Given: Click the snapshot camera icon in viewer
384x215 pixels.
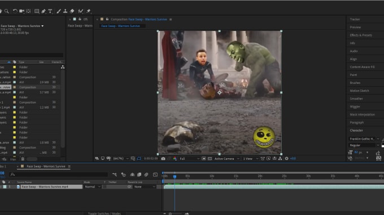Looking at the screenshot, I should pos(163,159).
